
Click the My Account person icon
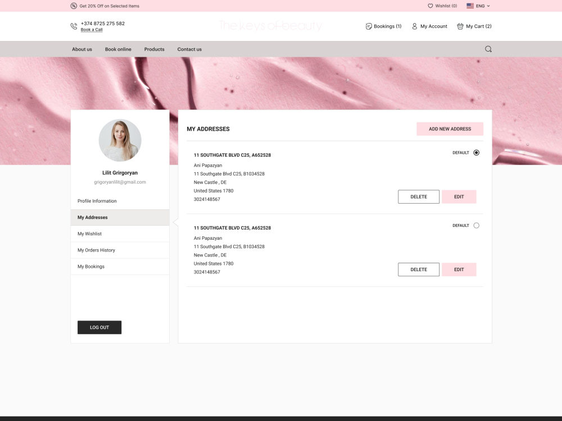[x=414, y=26]
